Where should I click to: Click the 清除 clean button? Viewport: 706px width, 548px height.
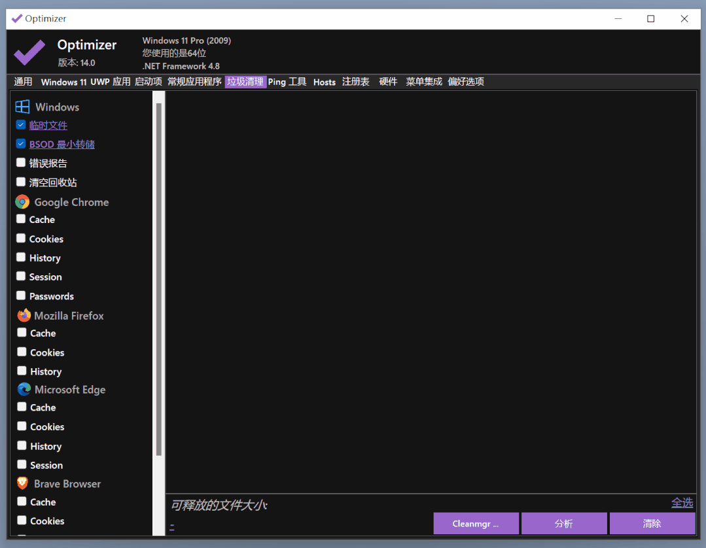click(652, 523)
